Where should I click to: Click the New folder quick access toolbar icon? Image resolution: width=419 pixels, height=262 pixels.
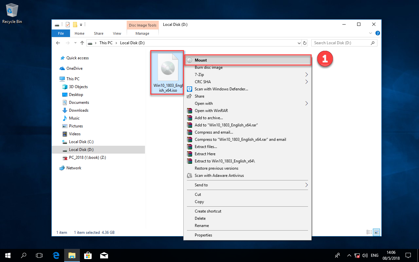(75, 25)
